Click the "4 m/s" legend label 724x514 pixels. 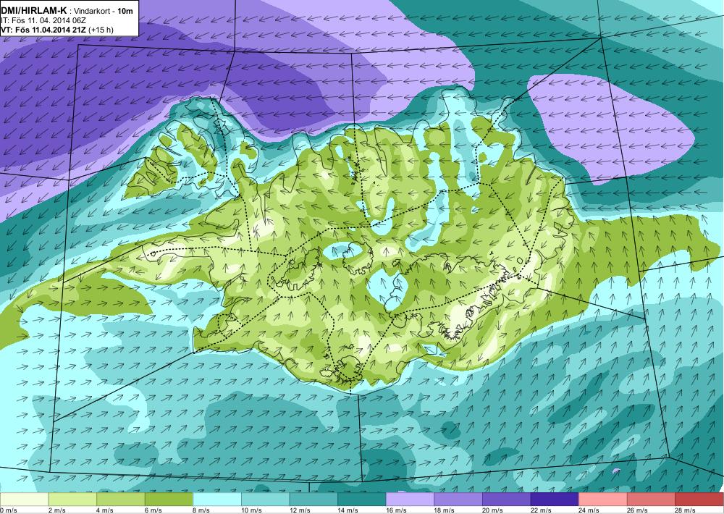pyautogui.click(x=105, y=510)
